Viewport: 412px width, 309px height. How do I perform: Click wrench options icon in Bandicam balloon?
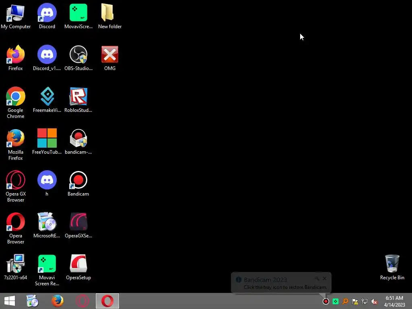click(317, 278)
